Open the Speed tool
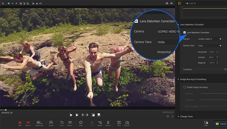 coord(51,122)
